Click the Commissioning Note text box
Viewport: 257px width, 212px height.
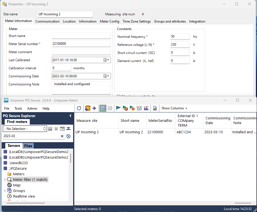tap(81, 88)
